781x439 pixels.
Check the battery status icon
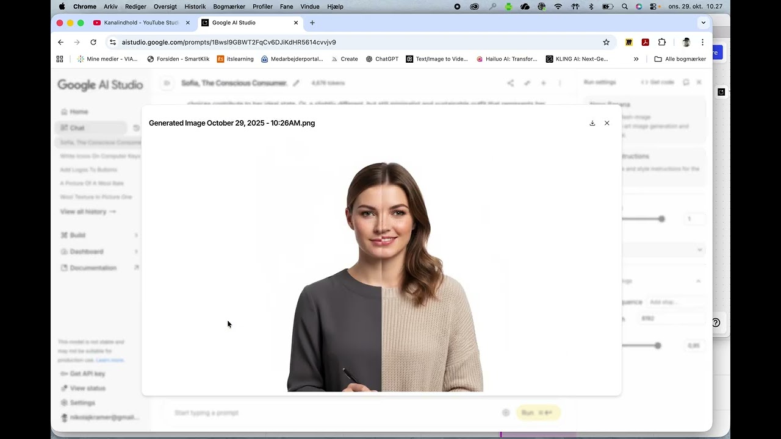point(608,6)
